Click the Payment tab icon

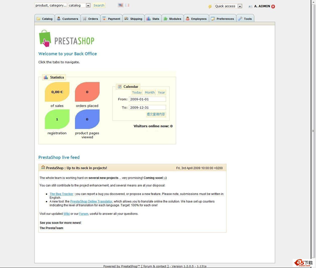tap(104, 18)
